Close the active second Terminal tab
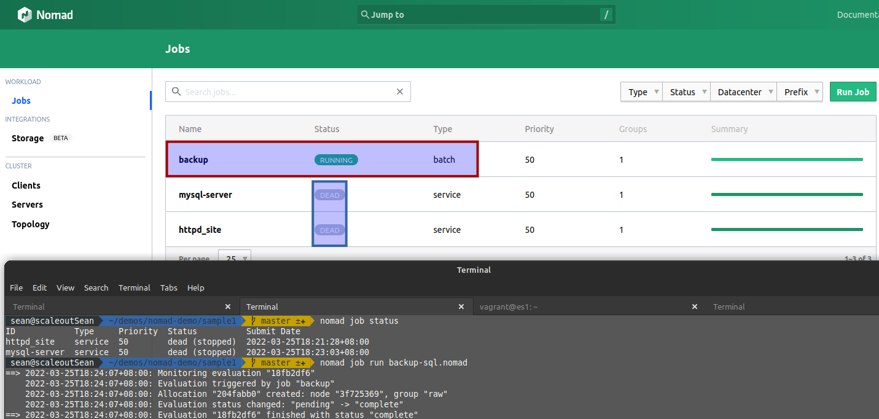This screenshot has width=879, height=419. pos(461,307)
